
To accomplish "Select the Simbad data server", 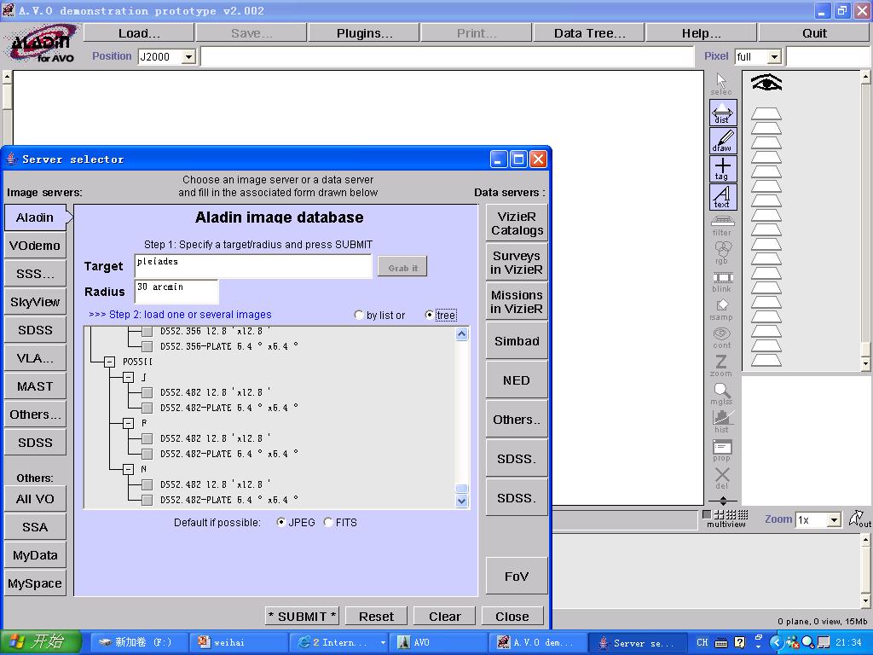I will tap(517, 341).
